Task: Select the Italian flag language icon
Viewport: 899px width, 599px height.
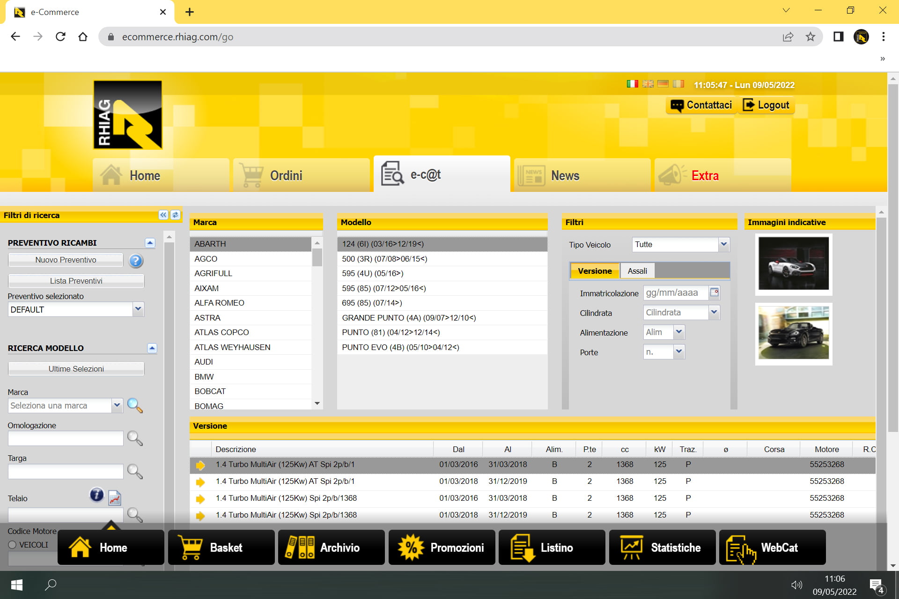Action: [x=632, y=84]
